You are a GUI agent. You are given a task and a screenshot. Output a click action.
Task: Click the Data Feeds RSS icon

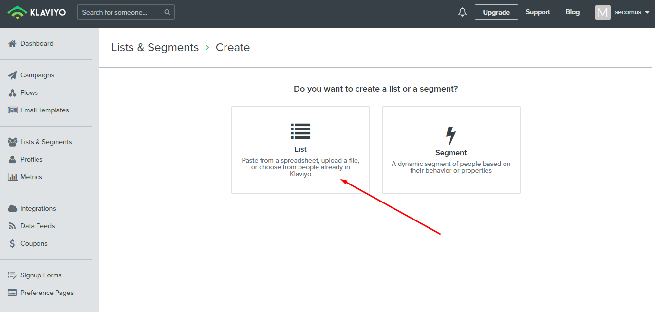(13, 226)
